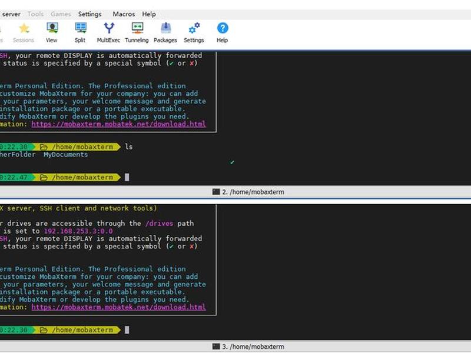Screen dimensions: 471x353
Task: Click the green check mark in upper terminal
Action: point(232,162)
